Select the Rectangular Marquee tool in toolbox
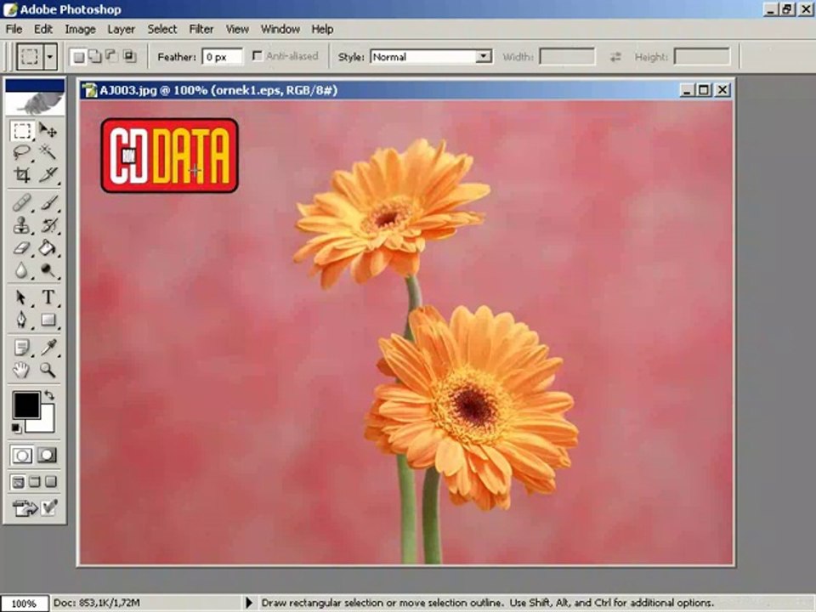The width and height of the screenshot is (816, 612). pos(22,130)
